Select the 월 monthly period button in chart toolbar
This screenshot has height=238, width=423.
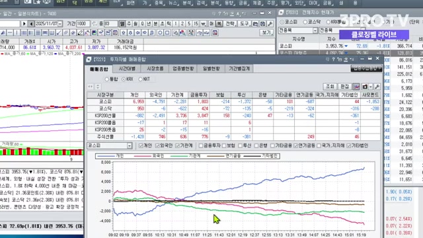(135, 24)
